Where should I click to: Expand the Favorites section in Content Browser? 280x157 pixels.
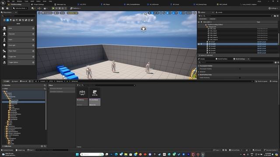point(3,85)
